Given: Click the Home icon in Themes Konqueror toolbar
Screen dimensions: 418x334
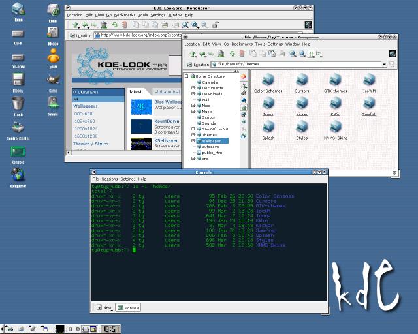Looking at the screenshot, I should click(x=221, y=54).
